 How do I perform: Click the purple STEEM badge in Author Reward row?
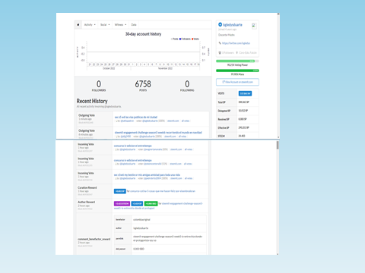(122, 204)
